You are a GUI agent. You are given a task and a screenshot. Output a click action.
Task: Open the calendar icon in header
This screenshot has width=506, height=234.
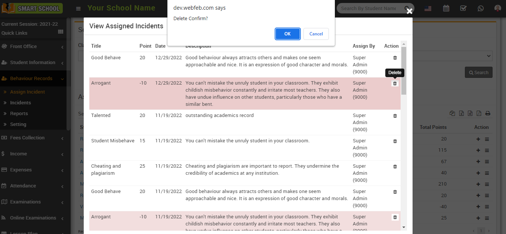[x=446, y=8]
